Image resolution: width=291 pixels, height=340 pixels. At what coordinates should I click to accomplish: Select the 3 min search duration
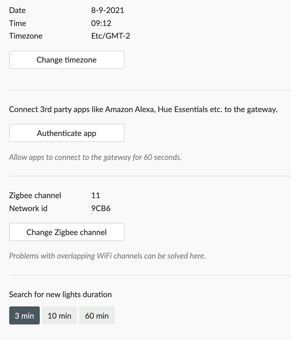(x=24, y=316)
